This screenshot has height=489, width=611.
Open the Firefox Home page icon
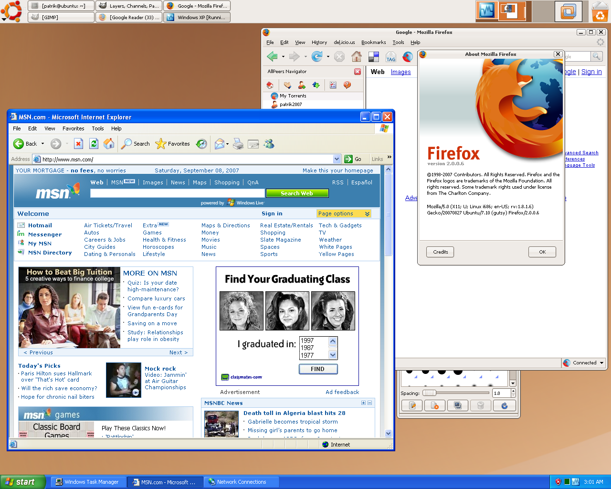click(x=357, y=57)
